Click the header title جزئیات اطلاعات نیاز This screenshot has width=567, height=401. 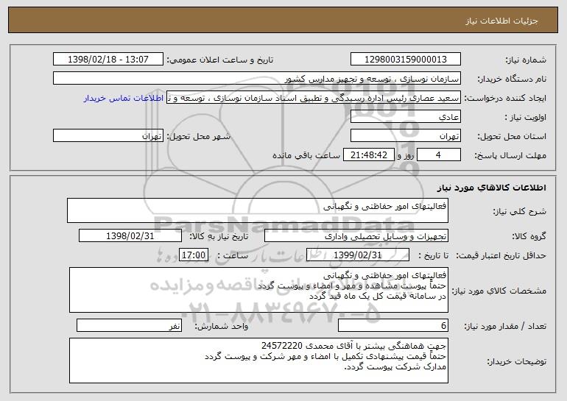501,21
